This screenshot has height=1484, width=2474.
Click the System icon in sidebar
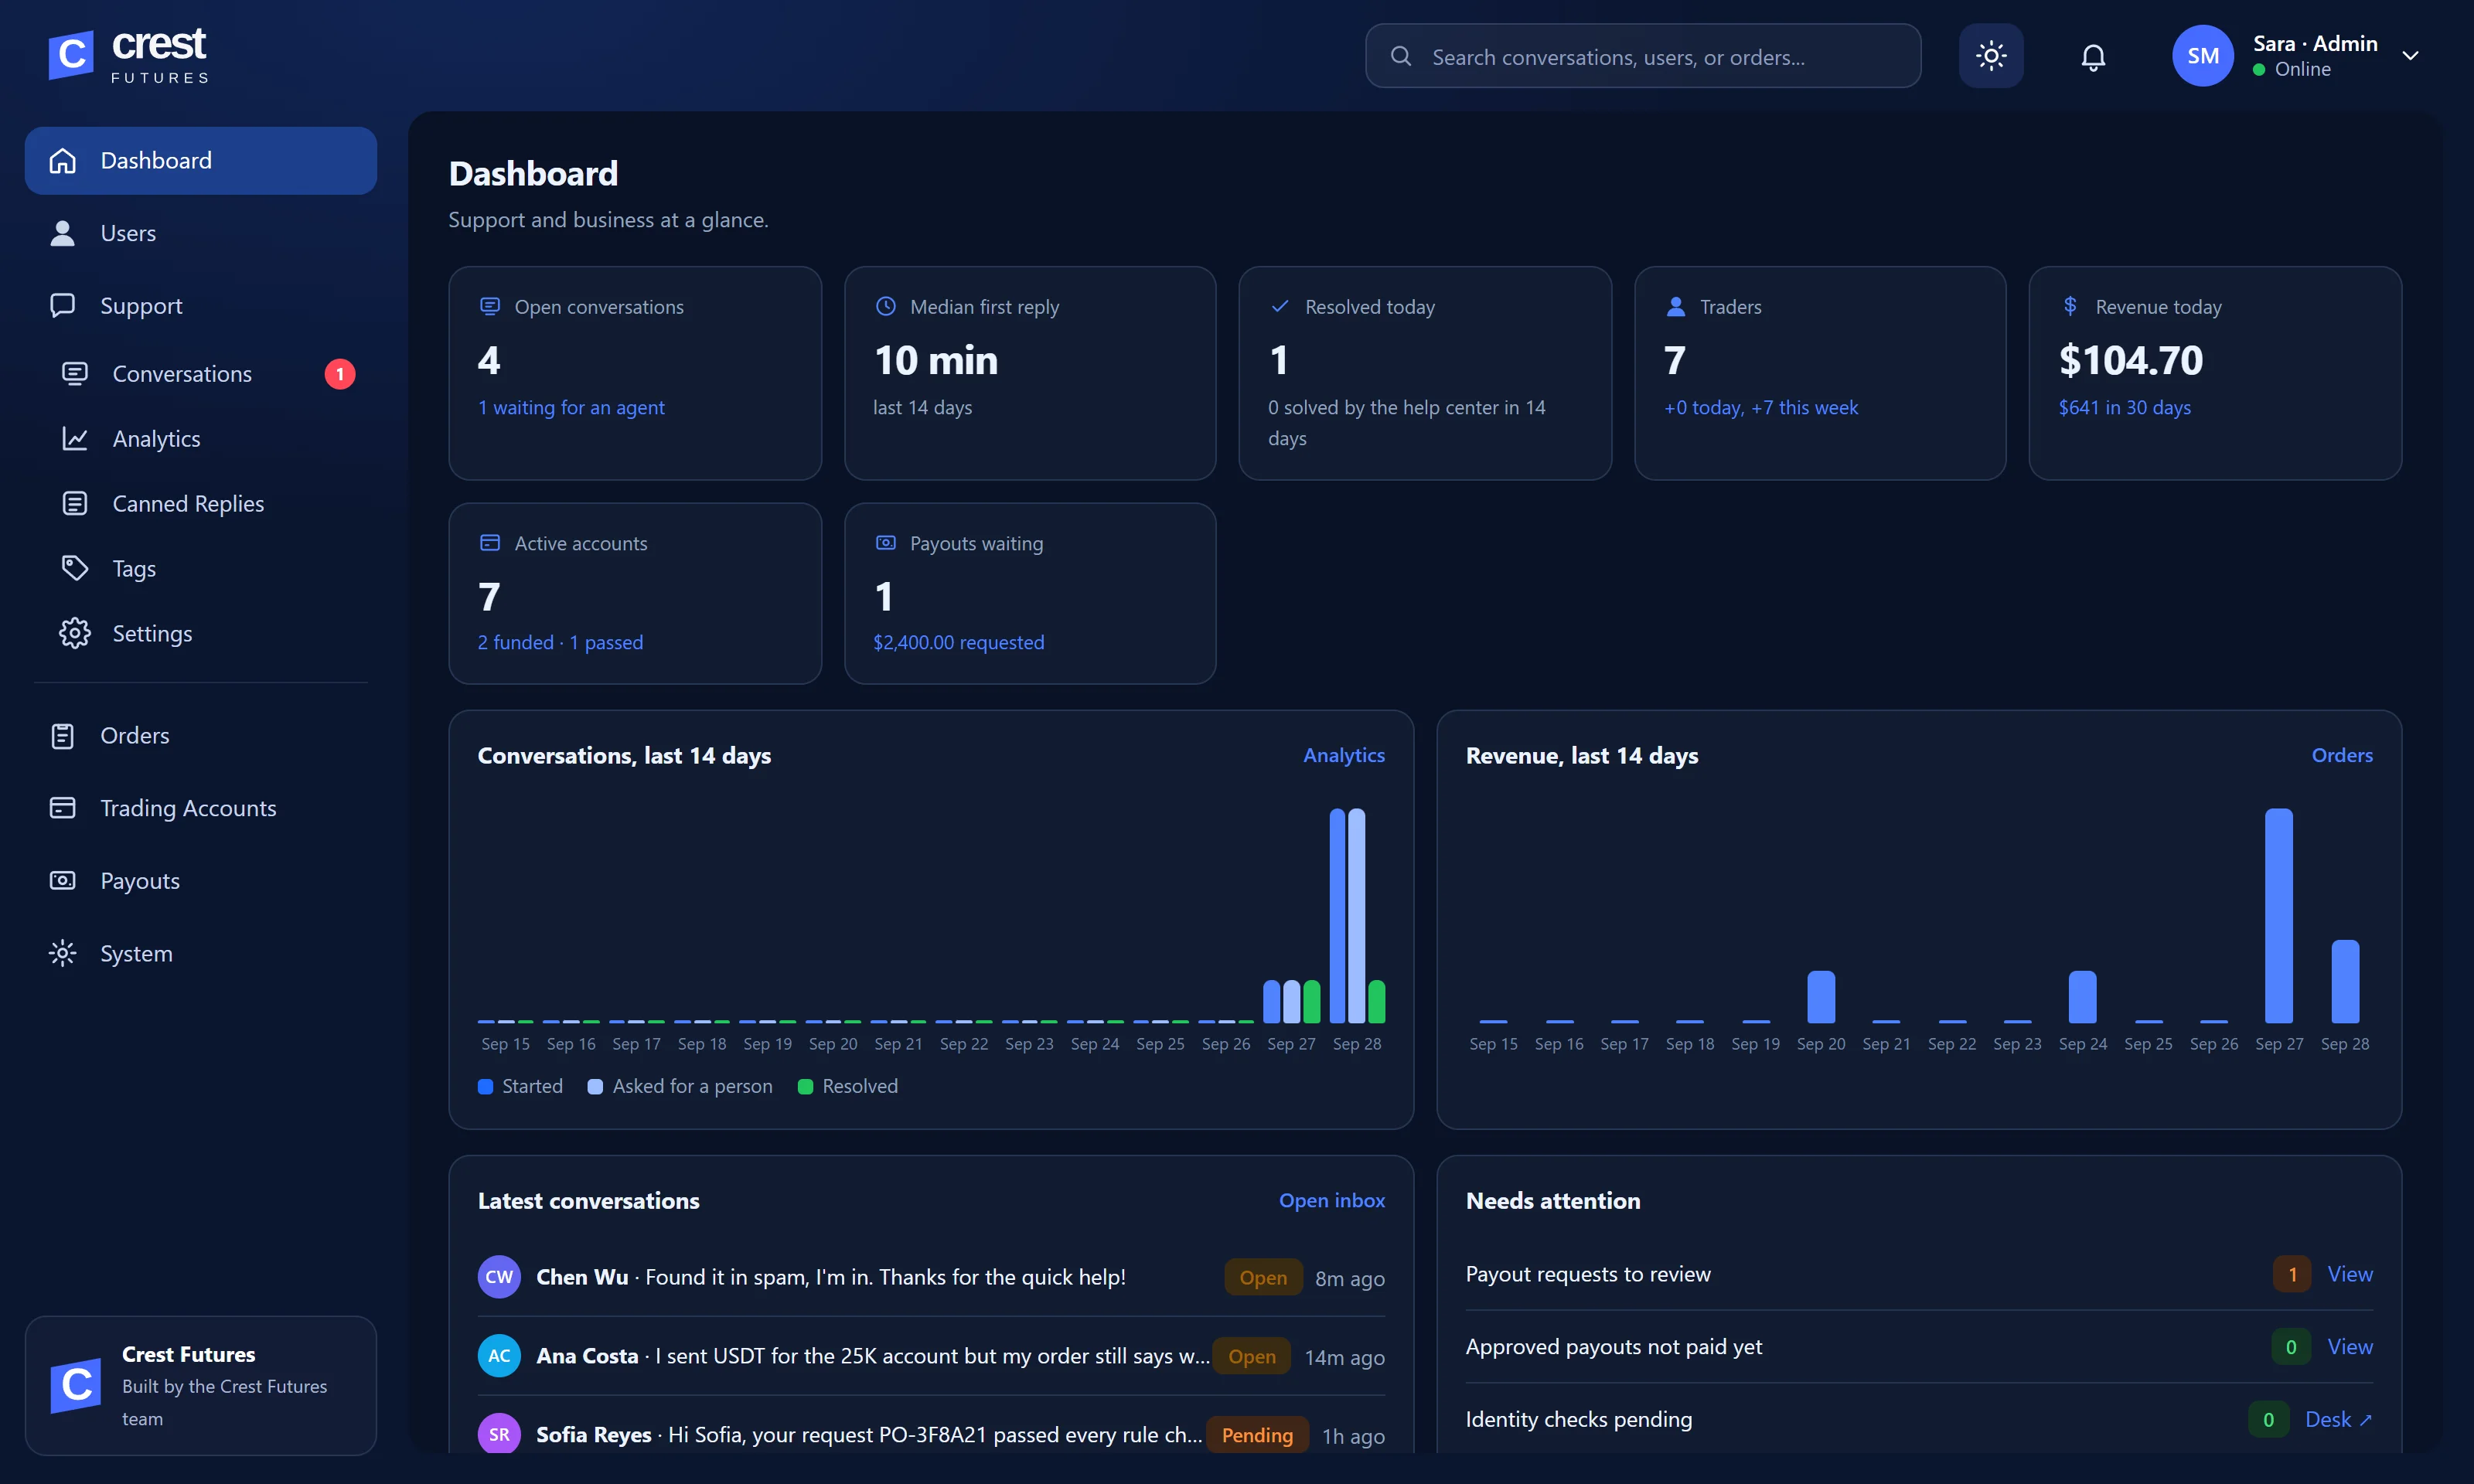62,954
